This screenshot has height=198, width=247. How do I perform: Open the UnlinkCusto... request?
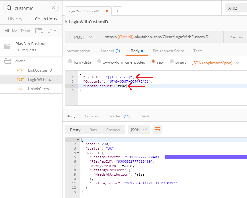click(31, 89)
